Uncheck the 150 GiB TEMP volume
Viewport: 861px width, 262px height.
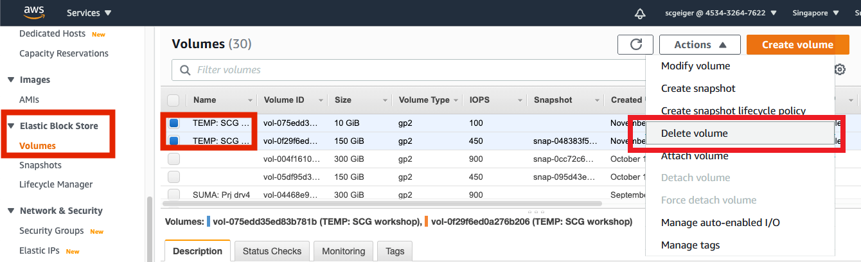click(x=174, y=141)
